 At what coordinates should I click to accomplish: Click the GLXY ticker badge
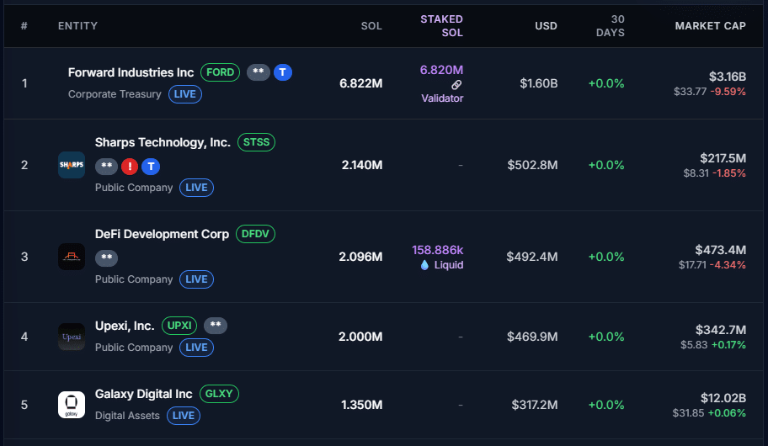coord(219,394)
